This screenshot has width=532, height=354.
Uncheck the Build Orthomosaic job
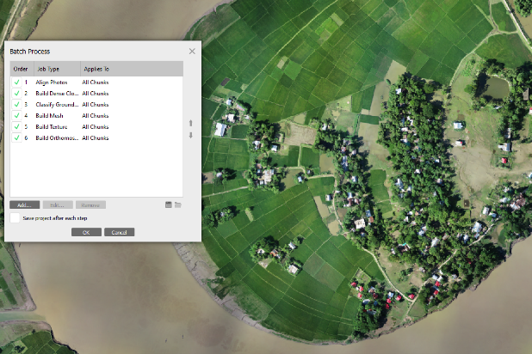click(15, 137)
